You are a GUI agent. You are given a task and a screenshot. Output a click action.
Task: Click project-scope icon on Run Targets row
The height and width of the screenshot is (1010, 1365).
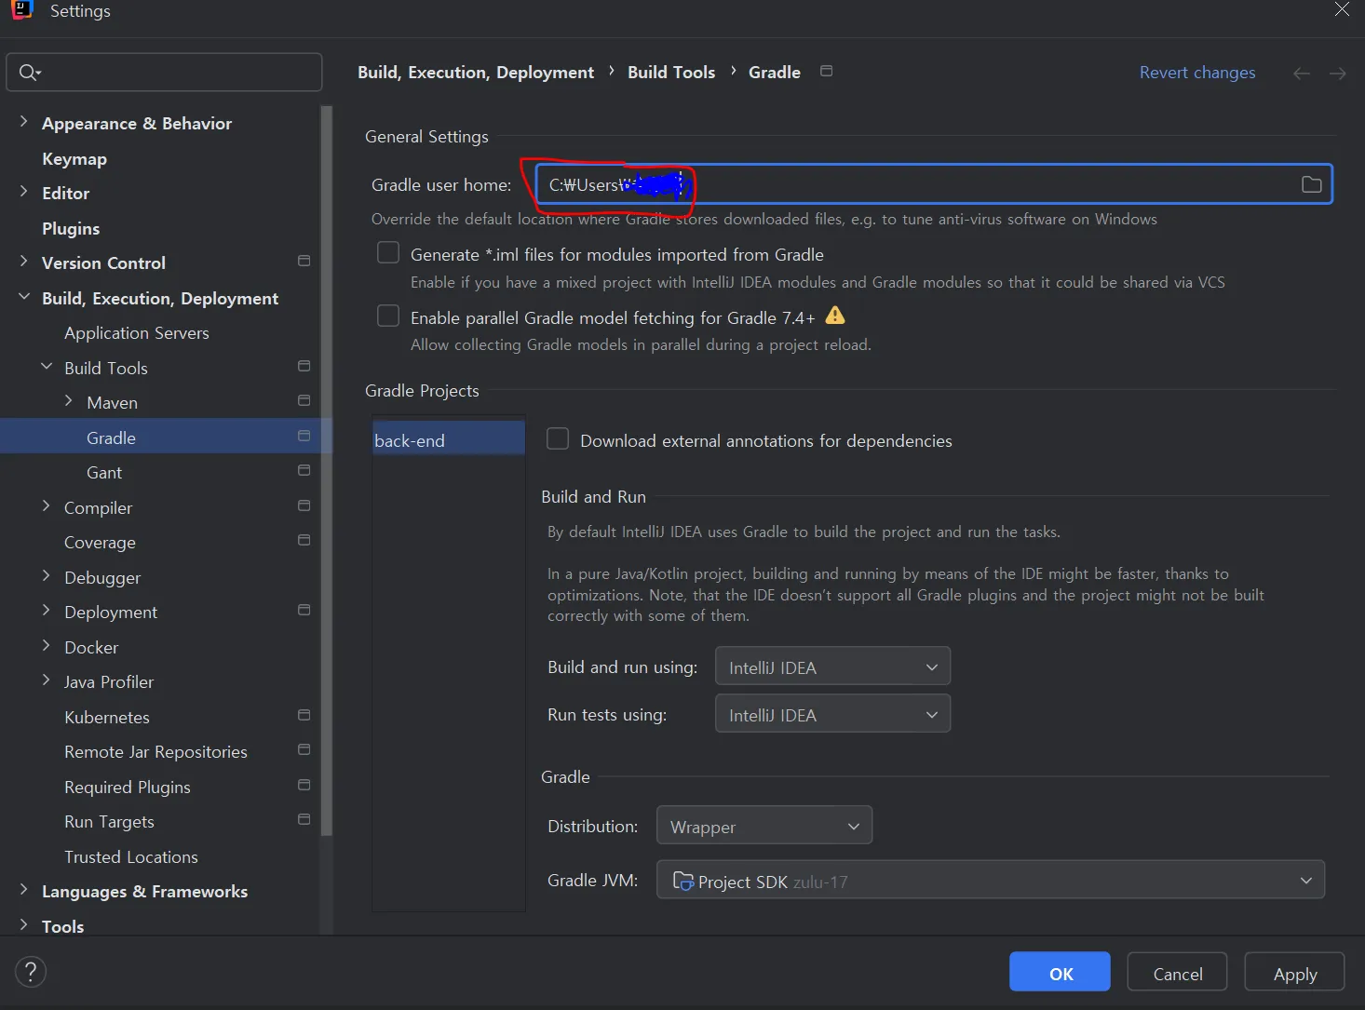pos(304,819)
